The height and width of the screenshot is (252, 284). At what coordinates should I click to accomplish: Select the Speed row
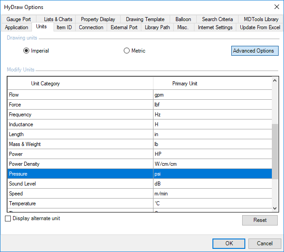tap(140, 194)
